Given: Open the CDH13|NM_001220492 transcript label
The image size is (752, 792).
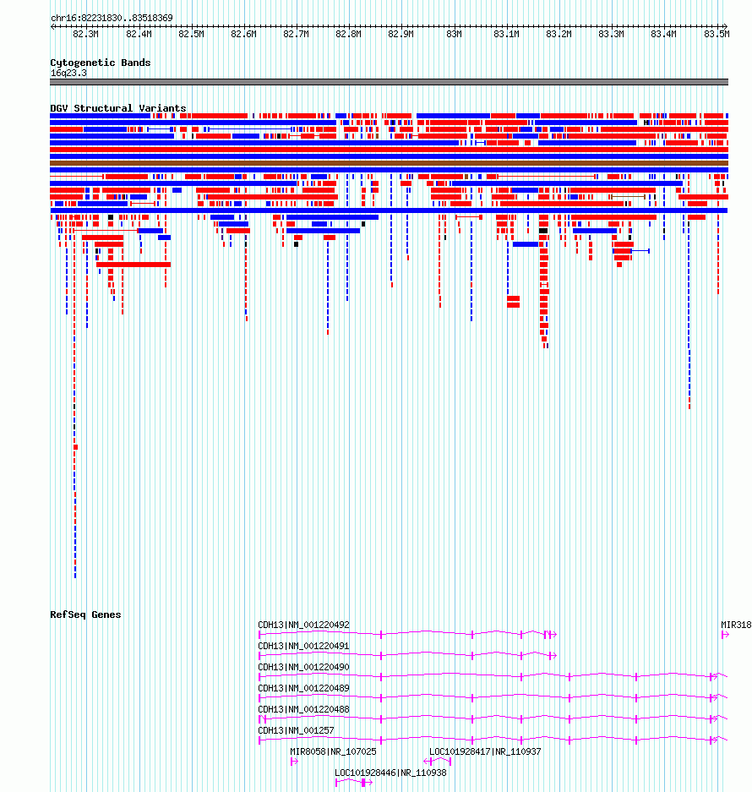Looking at the screenshot, I should coord(304,625).
